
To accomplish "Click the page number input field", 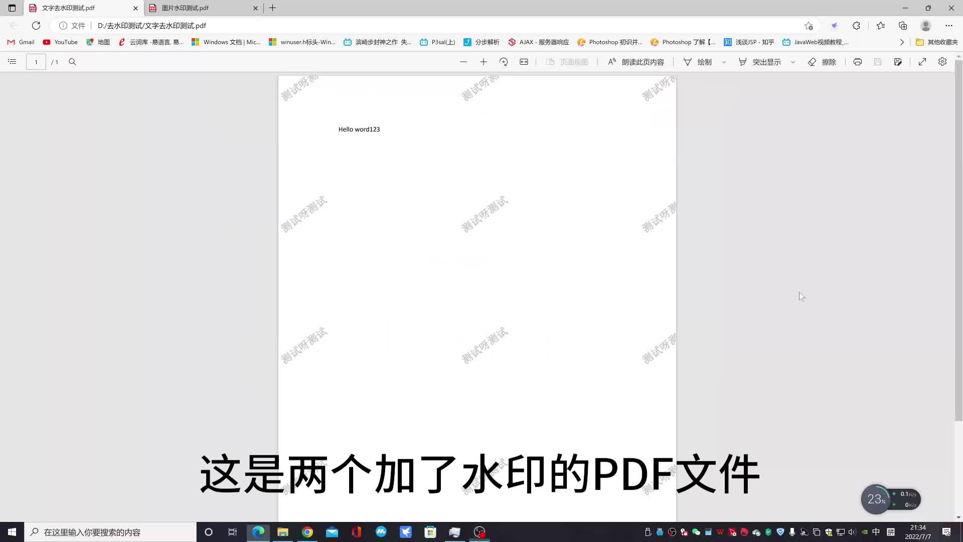I will (x=36, y=62).
